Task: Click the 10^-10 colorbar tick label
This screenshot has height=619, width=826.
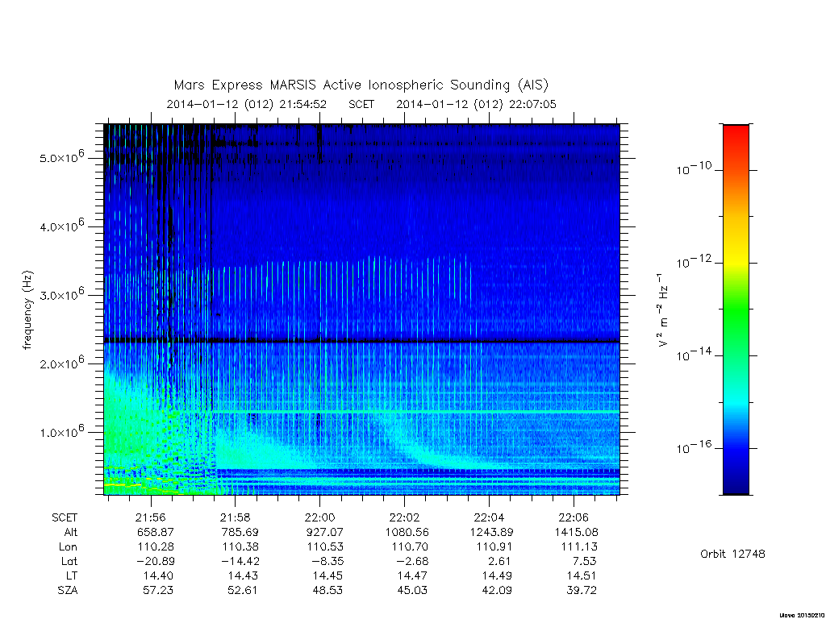Action: pos(694,168)
